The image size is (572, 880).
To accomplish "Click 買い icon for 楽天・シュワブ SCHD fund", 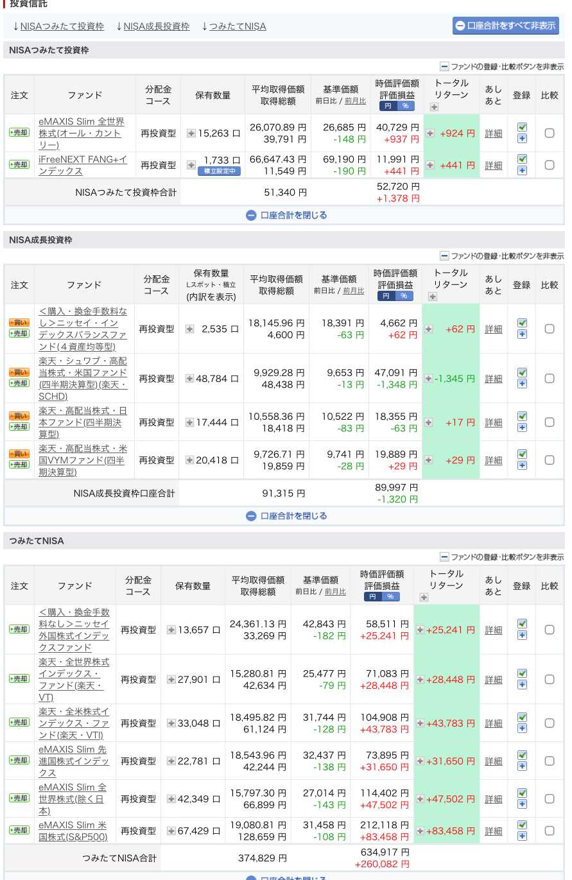I will click(x=19, y=373).
